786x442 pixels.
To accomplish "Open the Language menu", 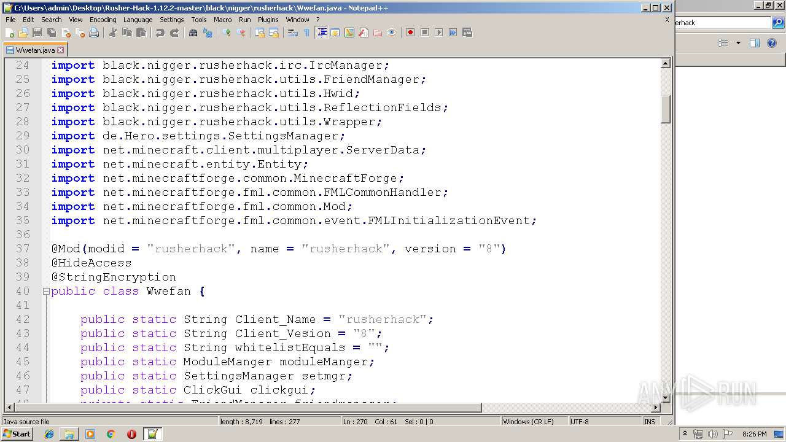I will click(x=138, y=20).
